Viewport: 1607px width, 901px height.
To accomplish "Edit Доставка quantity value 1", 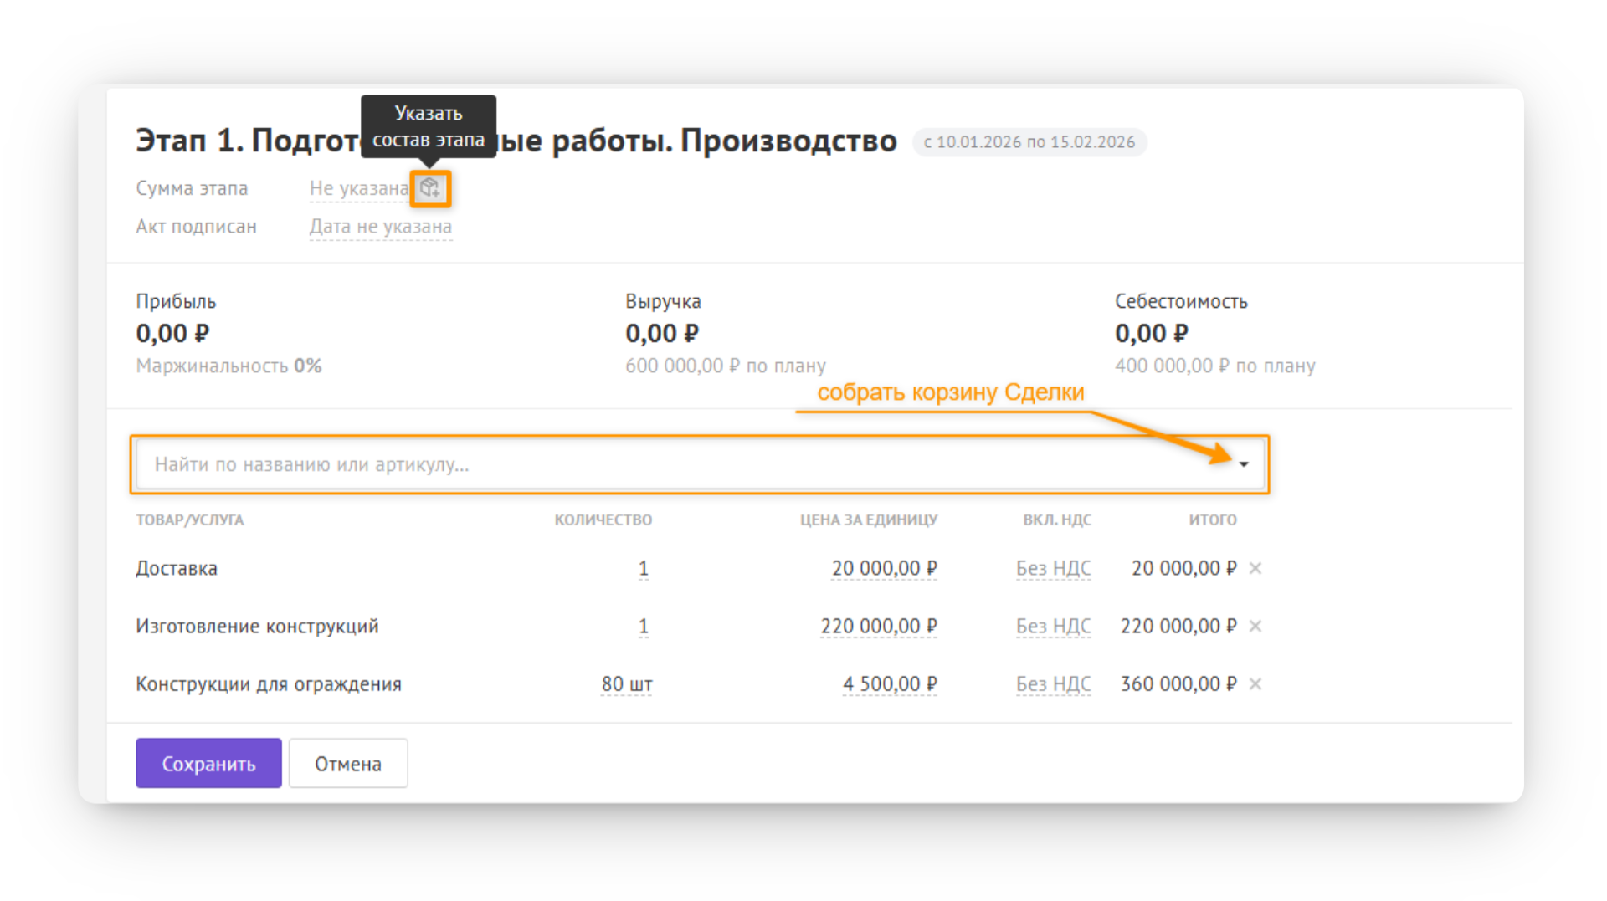I will (x=644, y=569).
